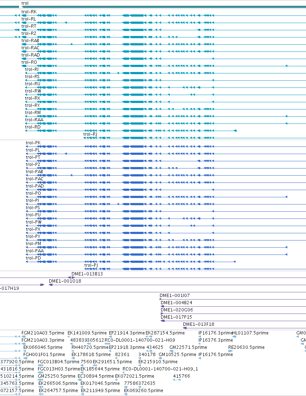The height and width of the screenshot is (396, 306).
Task: Select the trol-PAD protein label
Action: tap(35, 186)
